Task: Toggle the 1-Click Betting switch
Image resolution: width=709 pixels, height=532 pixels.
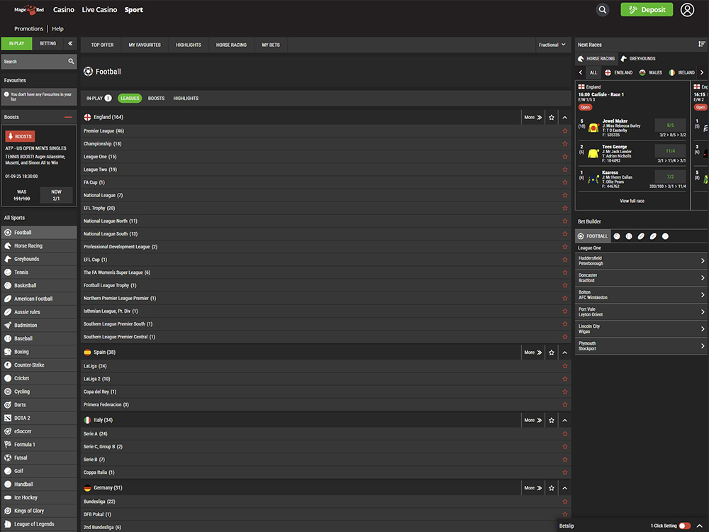Action: 684,526
